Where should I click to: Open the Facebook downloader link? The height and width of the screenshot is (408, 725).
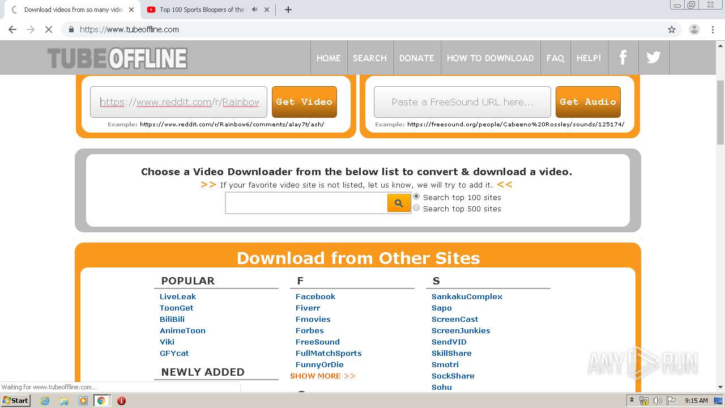315,296
